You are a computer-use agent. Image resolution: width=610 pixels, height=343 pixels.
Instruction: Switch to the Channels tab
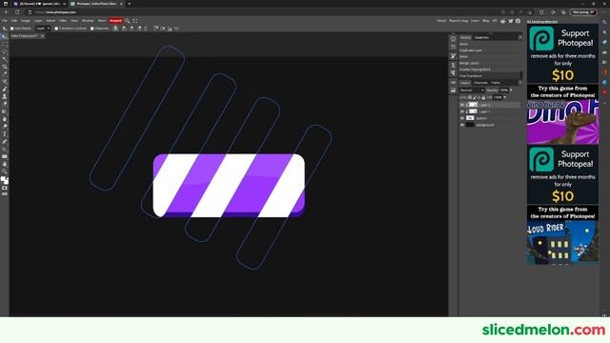point(480,83)
